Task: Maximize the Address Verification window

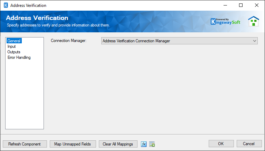Action: pyautogui.click(x=241, y=5)
